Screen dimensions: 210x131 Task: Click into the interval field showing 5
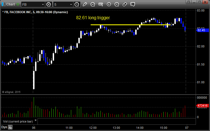click(x=62, y=4)
